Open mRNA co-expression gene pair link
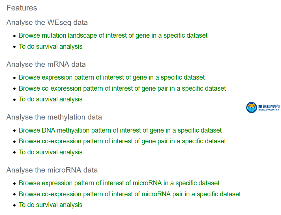Screen dimensions: 281x215 (x=122, y=88)
